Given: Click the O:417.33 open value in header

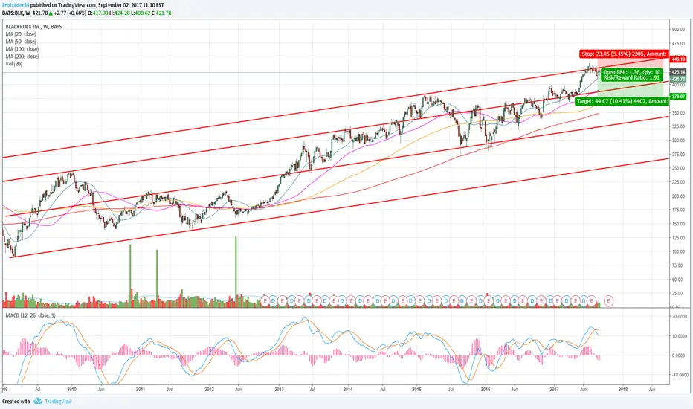Looking at the screenshot, I should coord(97,13).
